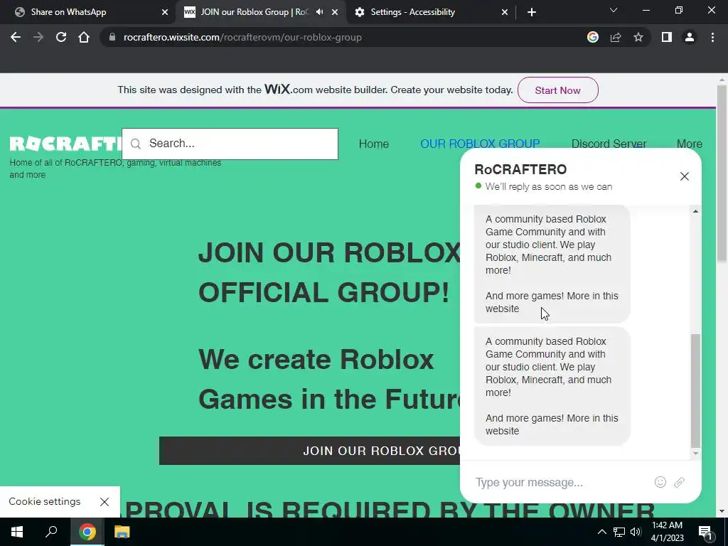Open OUR ROBLOX GROUP navigation link
Screen dimensions: 728x546
pos(480,144)
